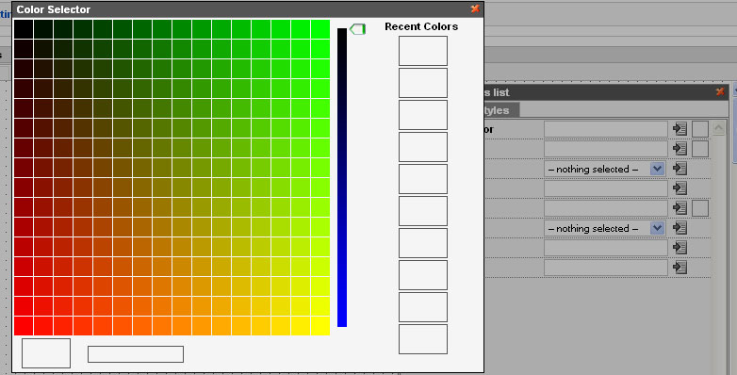Click the scroll-up arrow in the list panel
The image size is (737, 375).
coord(718,128)
